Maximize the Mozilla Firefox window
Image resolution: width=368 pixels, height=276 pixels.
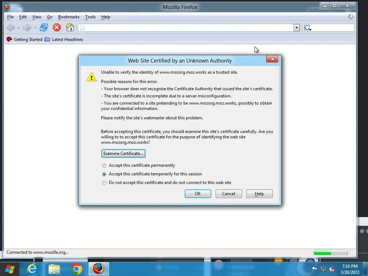[335, 5]
